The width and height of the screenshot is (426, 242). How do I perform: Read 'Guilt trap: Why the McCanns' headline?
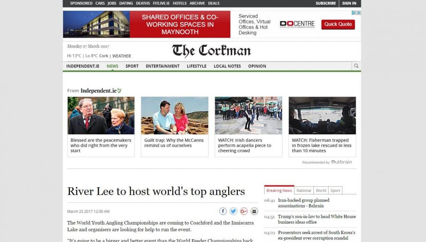(x=174, y=143)
